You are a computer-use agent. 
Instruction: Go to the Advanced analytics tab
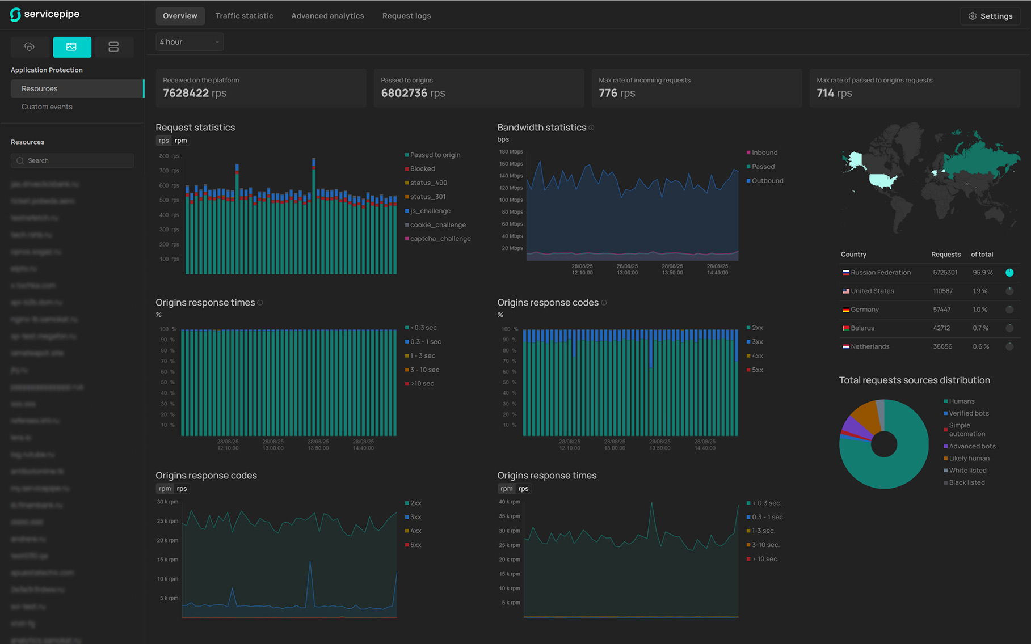[x=327, y=16]
